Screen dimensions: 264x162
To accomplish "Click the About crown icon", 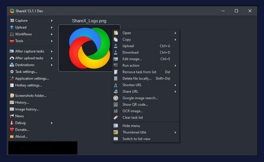I will [x=12, y=136].
